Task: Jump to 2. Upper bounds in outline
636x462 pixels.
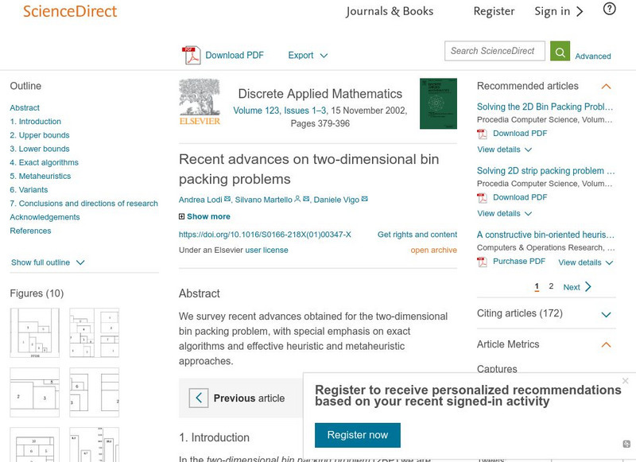Action: click(39, 135)
